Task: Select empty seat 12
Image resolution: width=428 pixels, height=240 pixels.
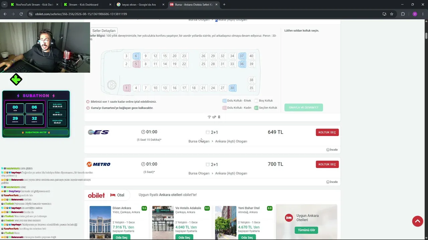Action: click(155, 56)
